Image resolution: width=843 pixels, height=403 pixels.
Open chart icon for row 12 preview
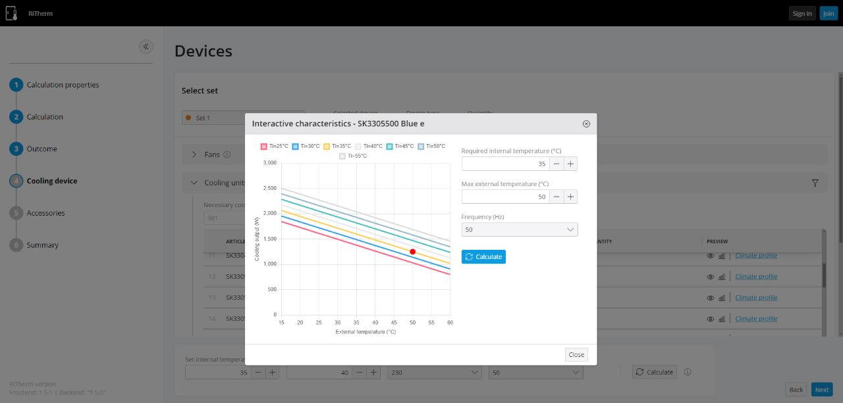point(722,277)
